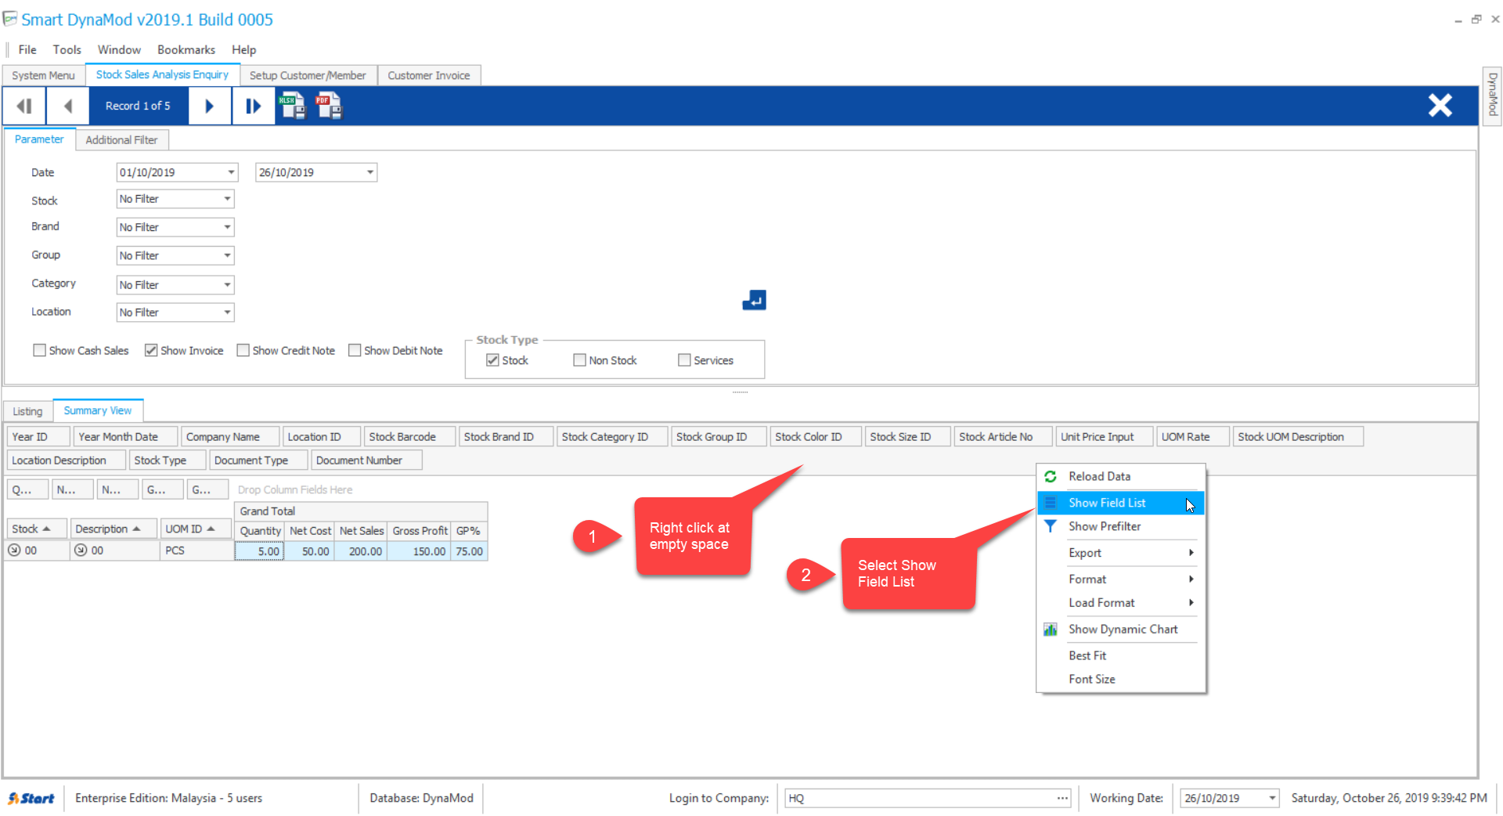
Task: Expand the Export submenu
Action: (1121, 553)
